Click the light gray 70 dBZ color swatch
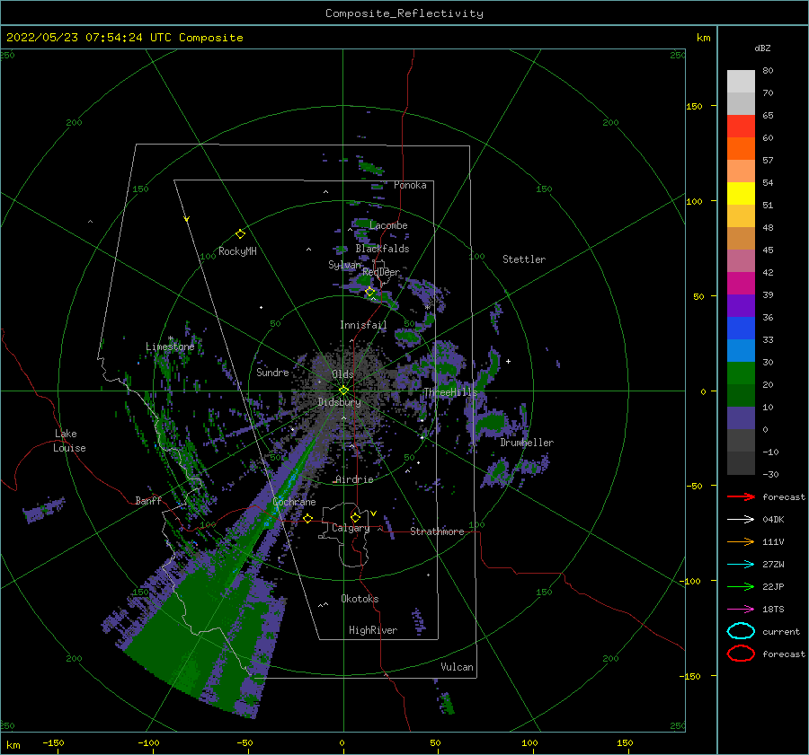This screenshot has height=755, width=809. [x=741, y=82]
